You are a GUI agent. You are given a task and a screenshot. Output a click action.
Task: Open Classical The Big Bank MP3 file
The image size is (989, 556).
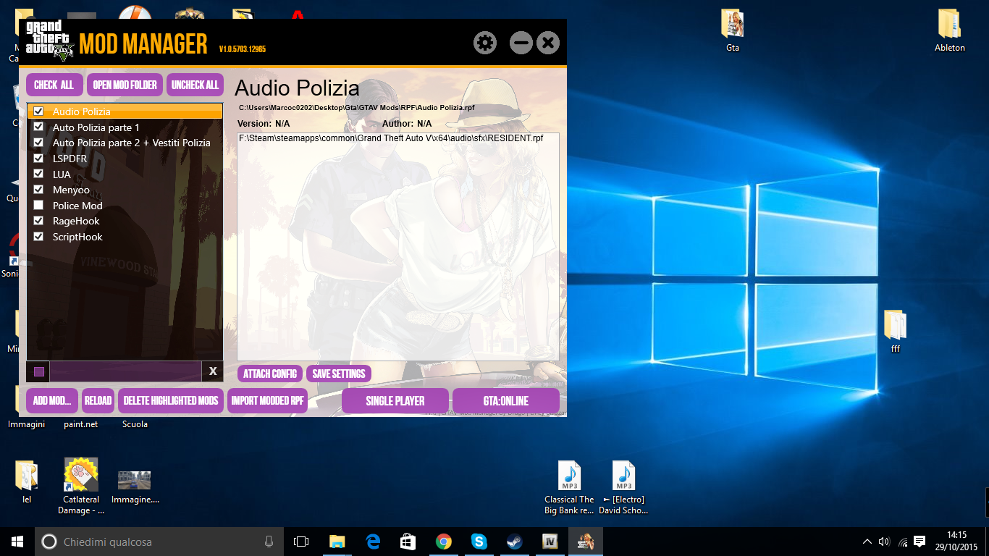[x=569, y=476]
